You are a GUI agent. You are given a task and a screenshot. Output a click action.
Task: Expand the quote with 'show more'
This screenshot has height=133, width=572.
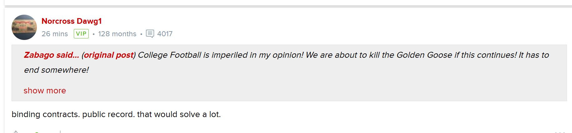45,91
